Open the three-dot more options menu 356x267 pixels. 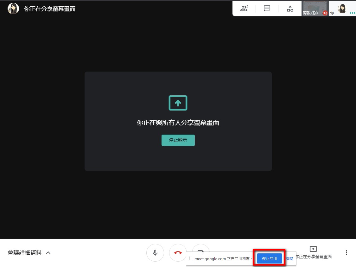[346, 253]
